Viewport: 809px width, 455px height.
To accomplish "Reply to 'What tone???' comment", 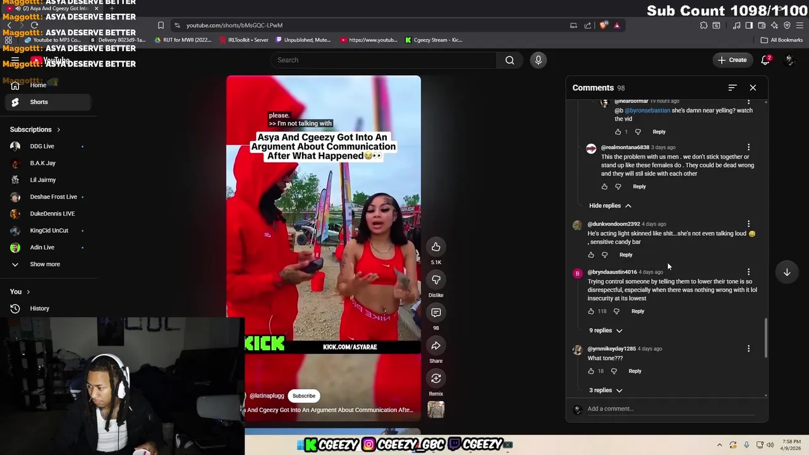I will pyautogui.click(x=635, y=371).
